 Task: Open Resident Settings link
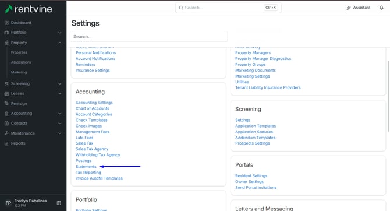251,176
